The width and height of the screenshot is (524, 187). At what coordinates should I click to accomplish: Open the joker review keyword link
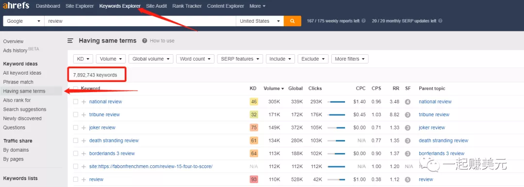tap(102, 127)
